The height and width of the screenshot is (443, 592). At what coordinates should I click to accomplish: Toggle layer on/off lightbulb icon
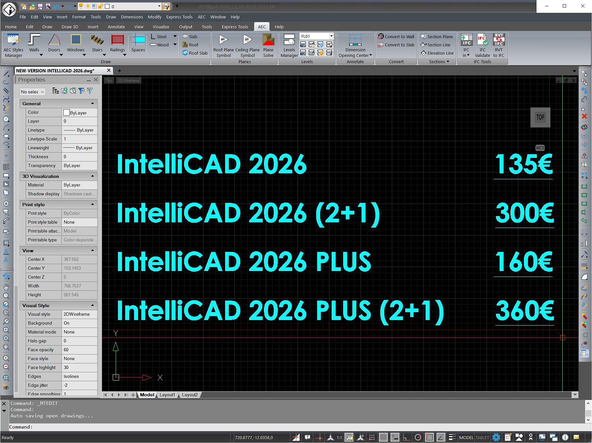point(81,6)
